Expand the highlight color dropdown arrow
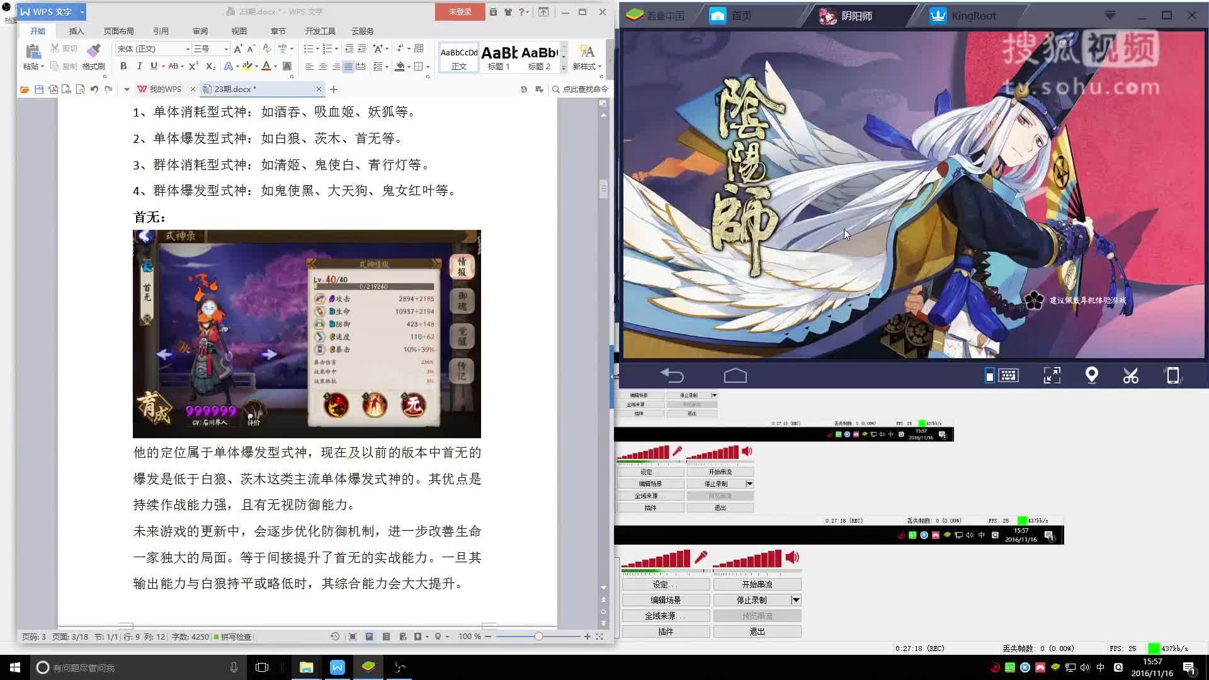1209x680 pixels. pyautogui.click(x=257, y=67)
